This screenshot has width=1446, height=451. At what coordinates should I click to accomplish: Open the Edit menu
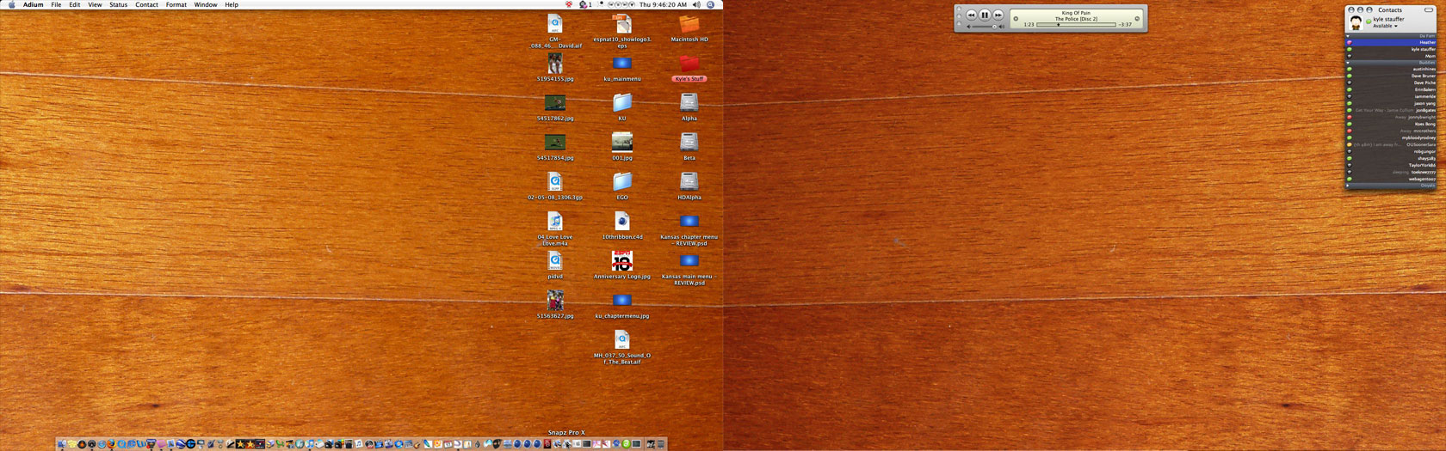pyautogui.click(x=75, y=4)
